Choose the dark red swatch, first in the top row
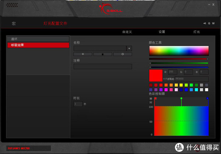This screenshot has height=154, width=221. point(151,85)
